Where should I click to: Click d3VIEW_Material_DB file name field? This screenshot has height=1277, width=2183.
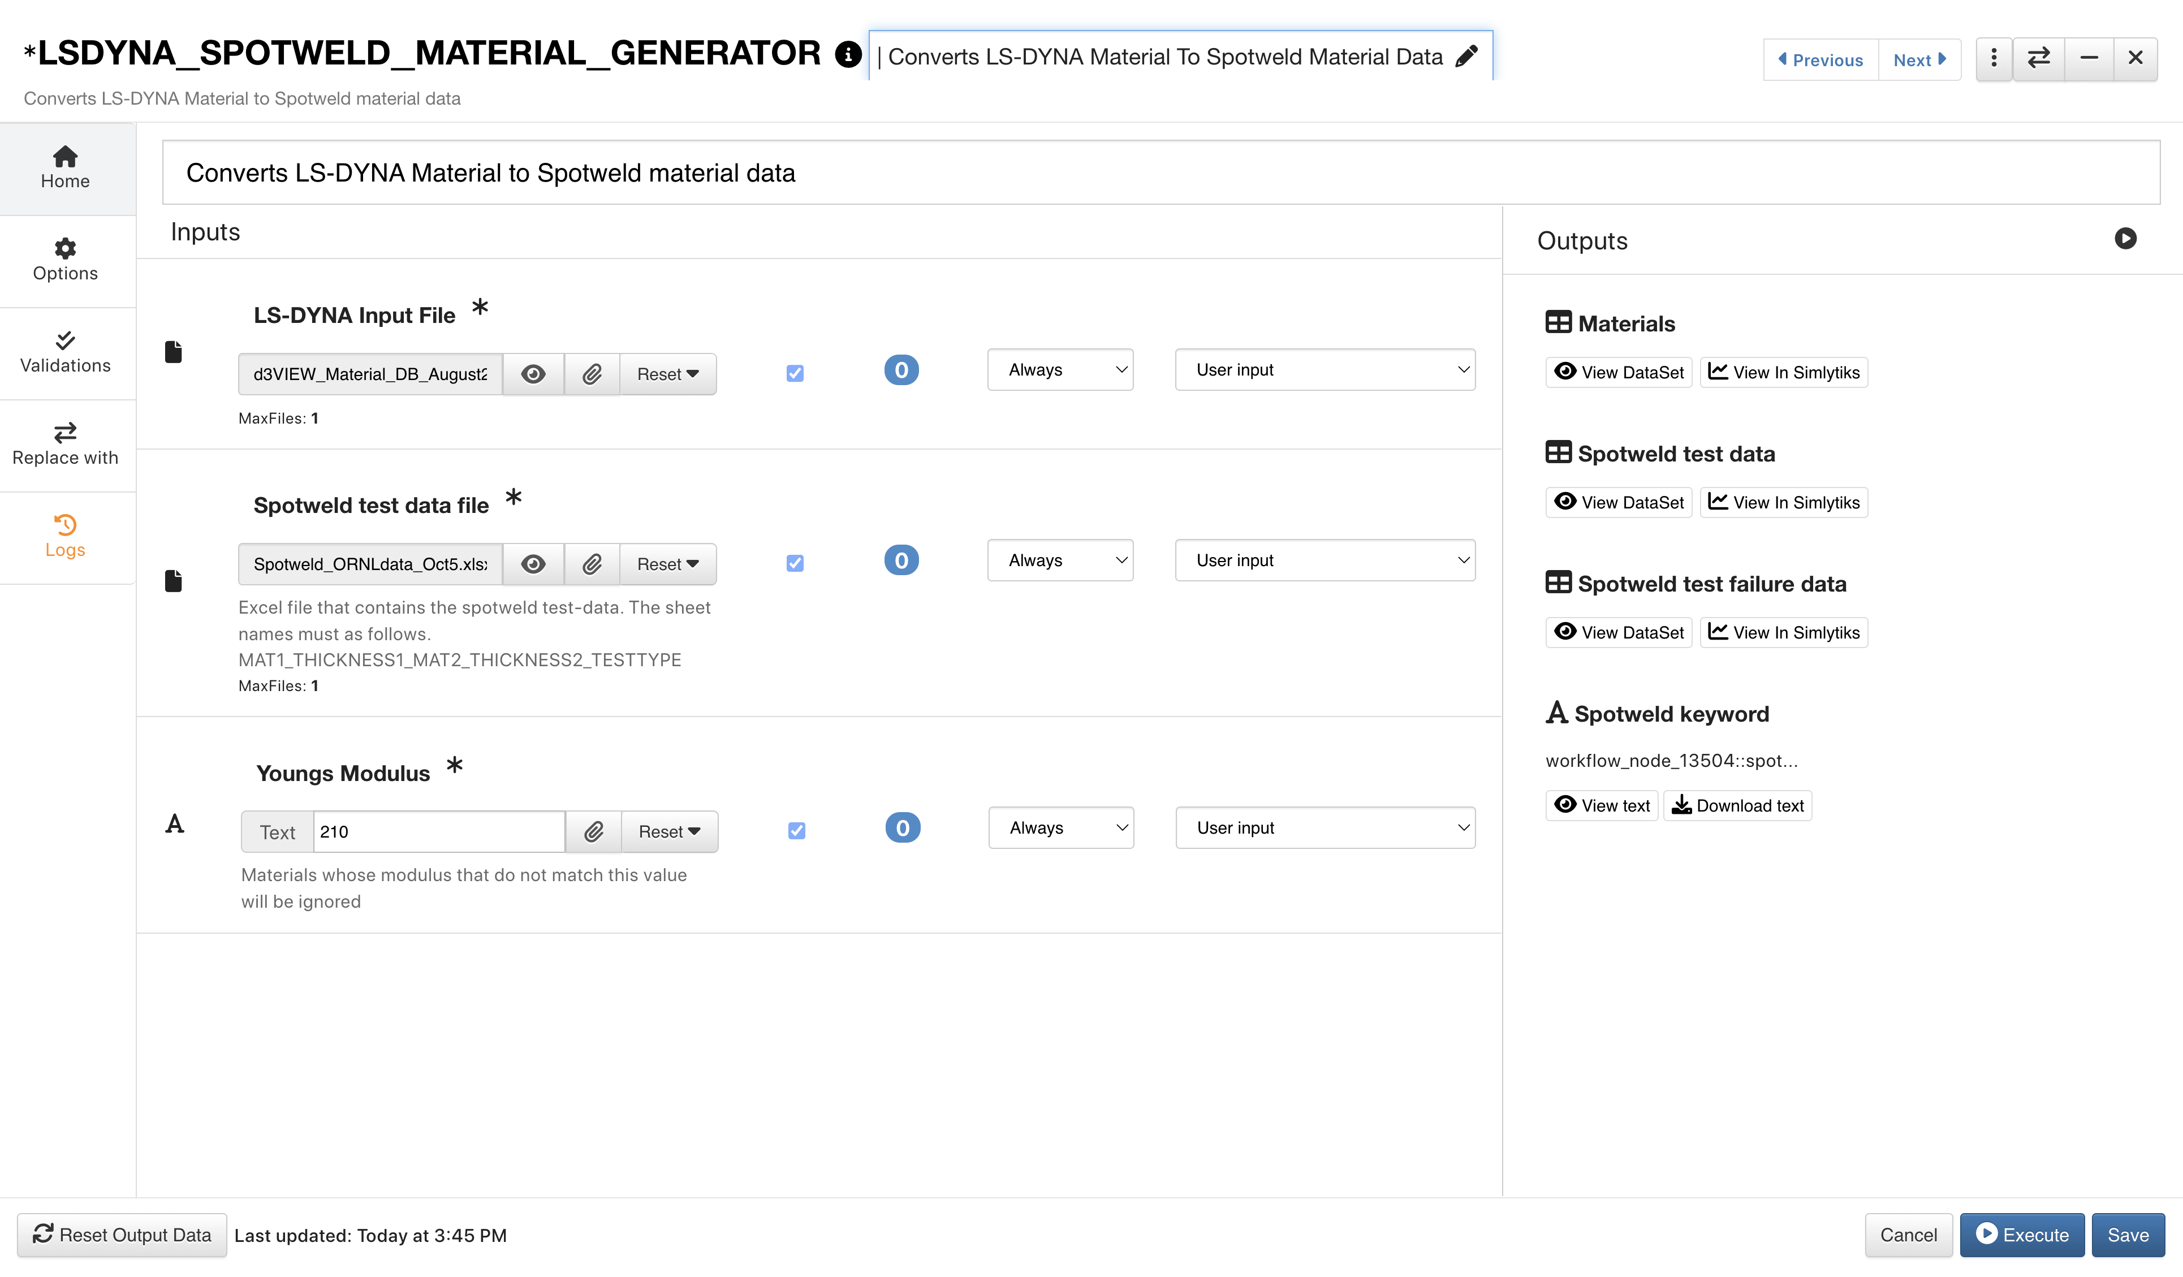tap(370, 374)
